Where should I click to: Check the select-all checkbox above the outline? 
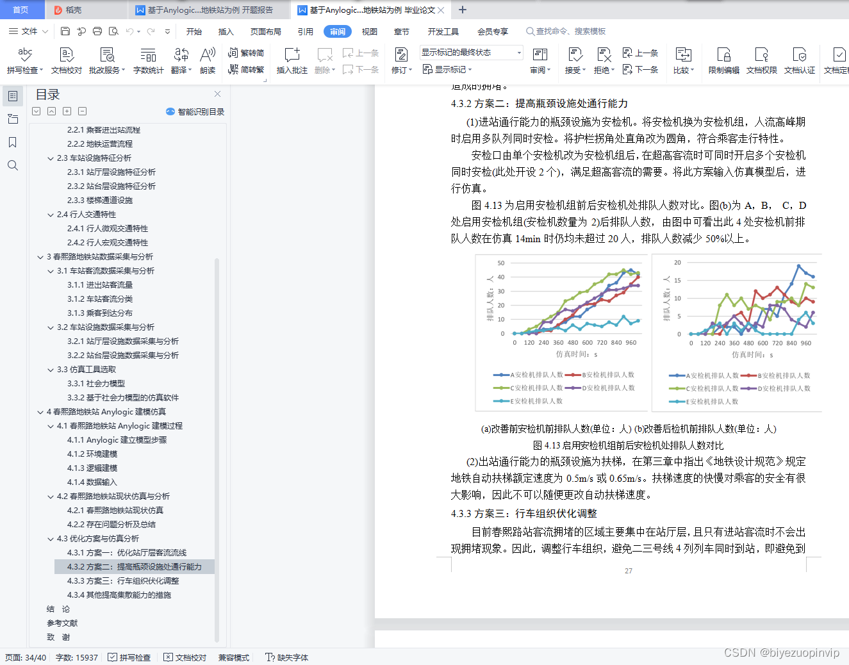[36, 111]
